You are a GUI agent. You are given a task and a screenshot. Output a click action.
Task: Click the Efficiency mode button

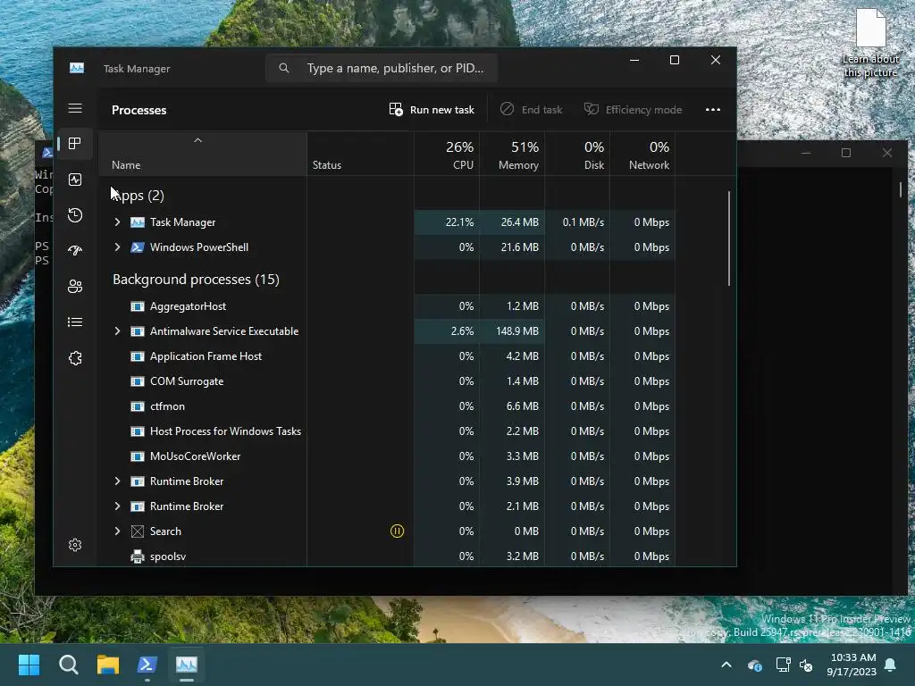coord(634,110)
